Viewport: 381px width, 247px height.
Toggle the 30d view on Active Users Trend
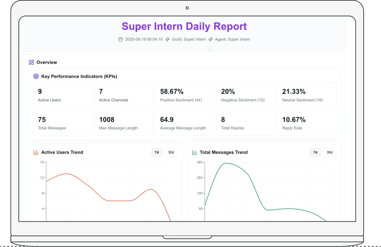click(x=171, y=152)
